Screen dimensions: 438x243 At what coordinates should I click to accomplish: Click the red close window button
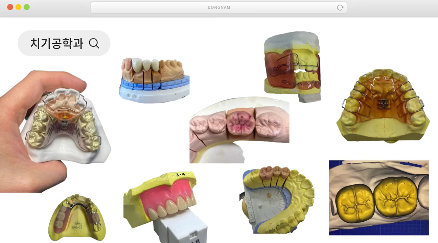click(x=10, y=7)
